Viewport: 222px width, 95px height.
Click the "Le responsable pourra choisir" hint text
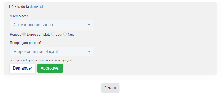click(41, 60)
